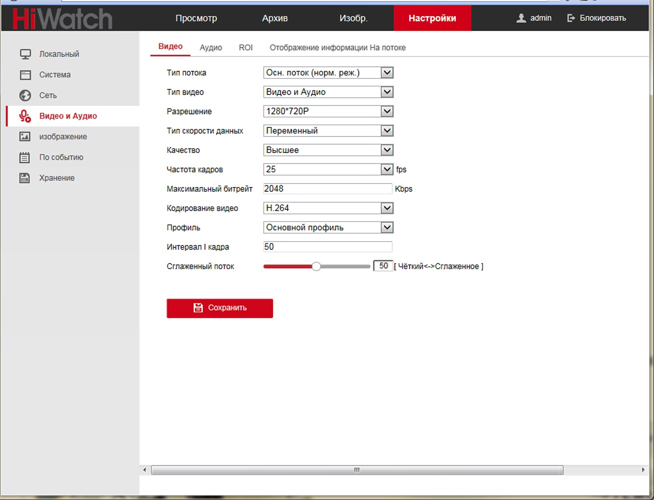654x500 pixels.
Task: Click the Хранение floppy disk icon
Action: (x=25, y=178)
